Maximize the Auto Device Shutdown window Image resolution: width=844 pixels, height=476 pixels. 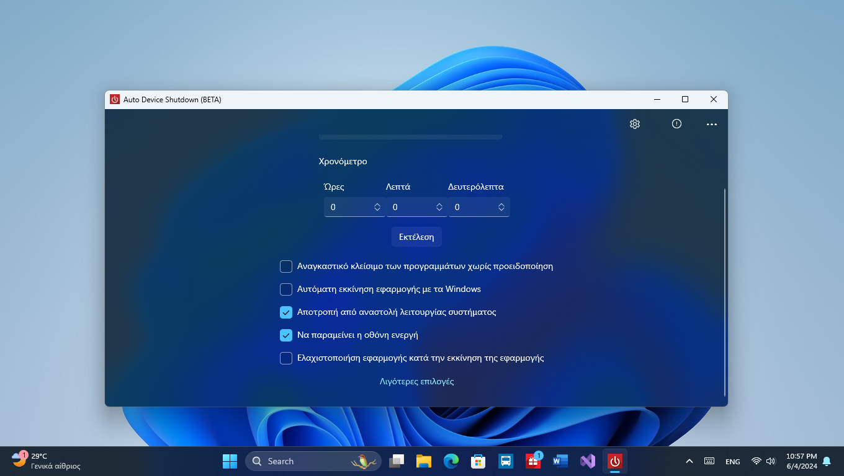[685, 99]
